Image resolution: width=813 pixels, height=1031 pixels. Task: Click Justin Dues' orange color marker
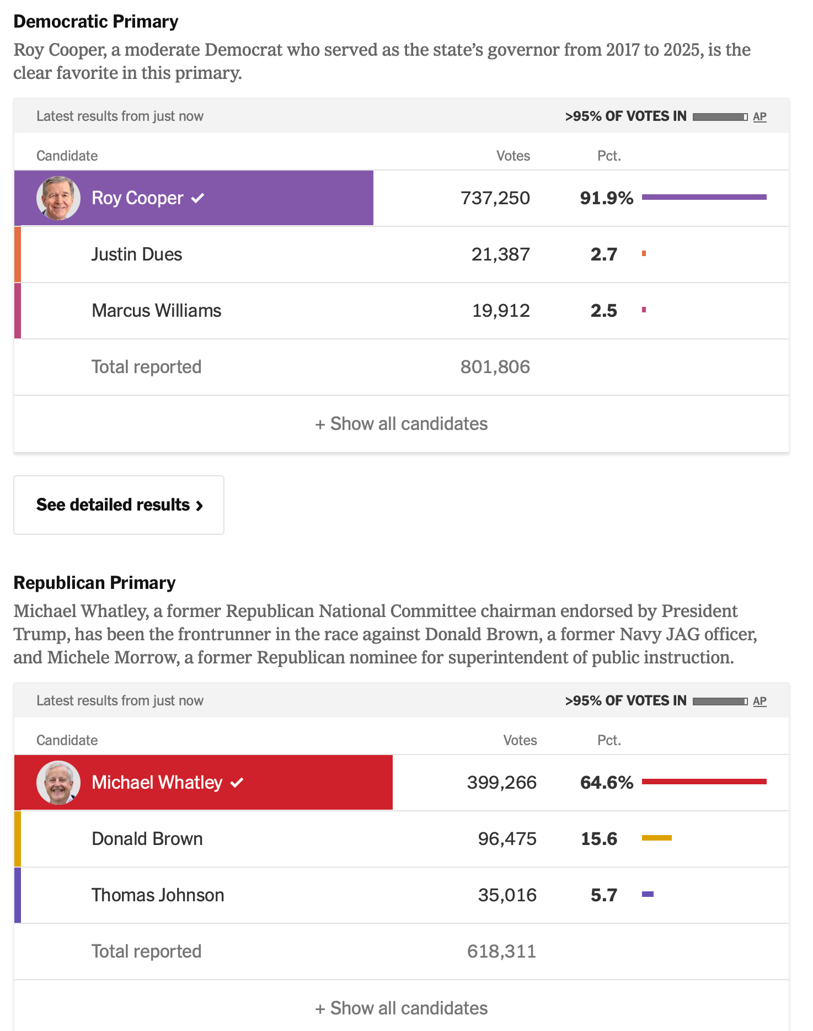(18, 254)
